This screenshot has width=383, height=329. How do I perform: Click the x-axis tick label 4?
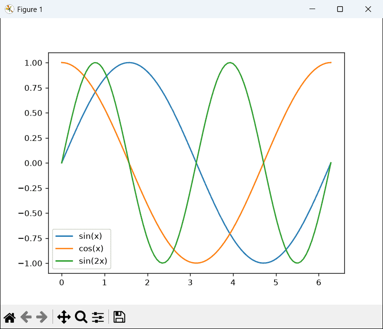pos(233,283)
